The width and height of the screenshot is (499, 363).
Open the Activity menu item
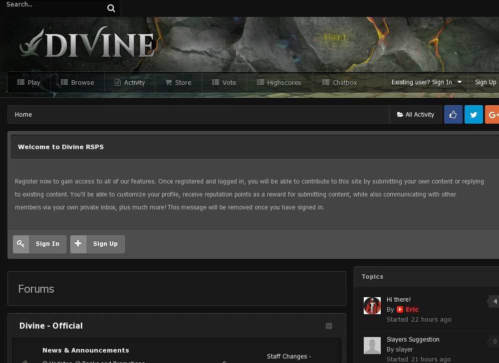coord(130,82)
